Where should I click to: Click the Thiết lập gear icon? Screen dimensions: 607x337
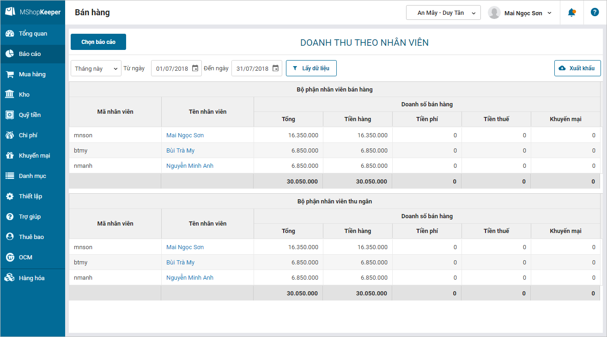9,196
